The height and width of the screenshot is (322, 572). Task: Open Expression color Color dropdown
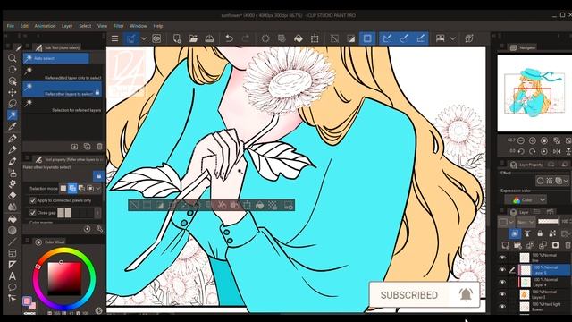coord(526,199)
